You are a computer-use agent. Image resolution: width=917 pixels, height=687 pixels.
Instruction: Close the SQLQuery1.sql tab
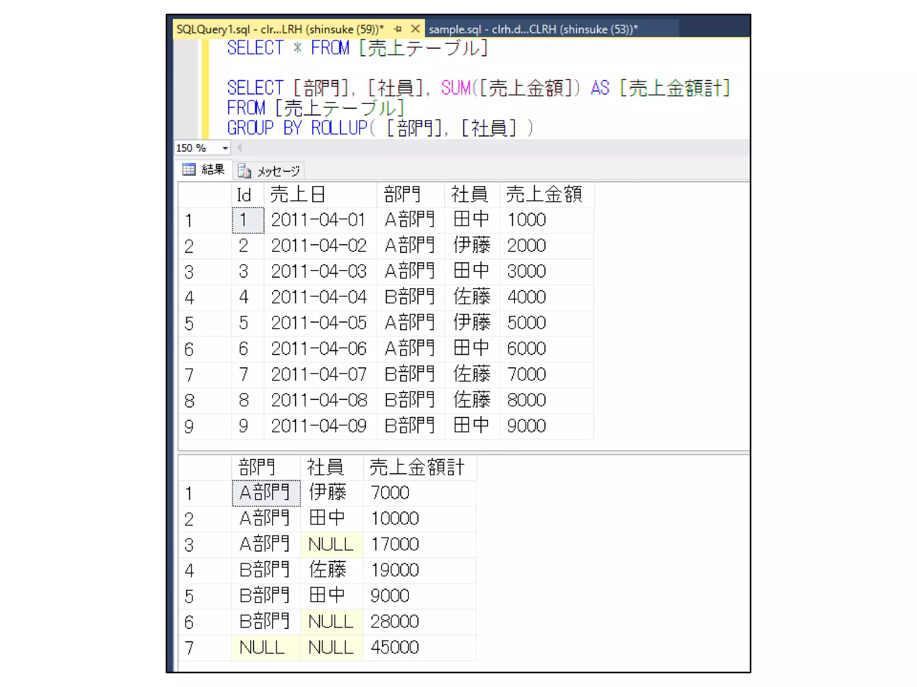415,30
